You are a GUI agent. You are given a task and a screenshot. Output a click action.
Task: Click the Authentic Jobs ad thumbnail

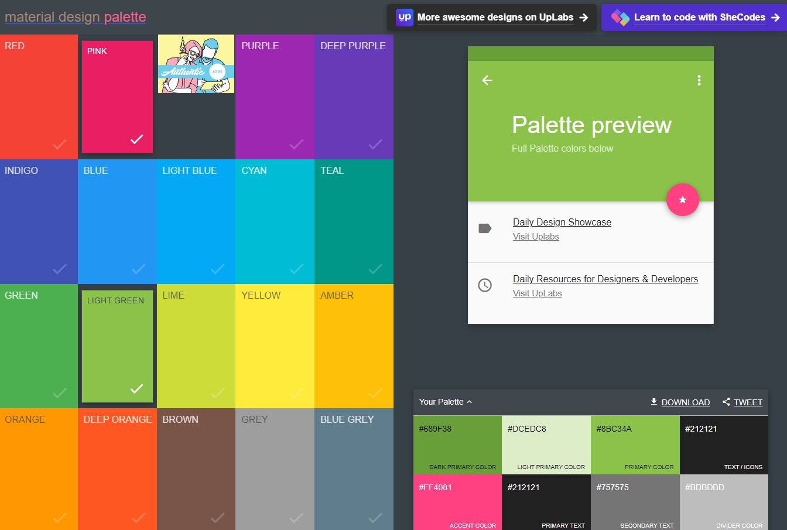[196, 64]
